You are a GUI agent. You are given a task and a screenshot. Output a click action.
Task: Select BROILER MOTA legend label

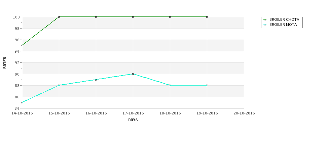click(283, 25)
